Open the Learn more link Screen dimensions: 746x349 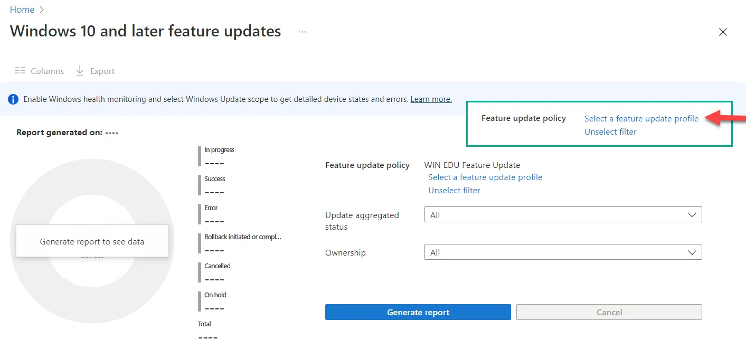[431, 99]
